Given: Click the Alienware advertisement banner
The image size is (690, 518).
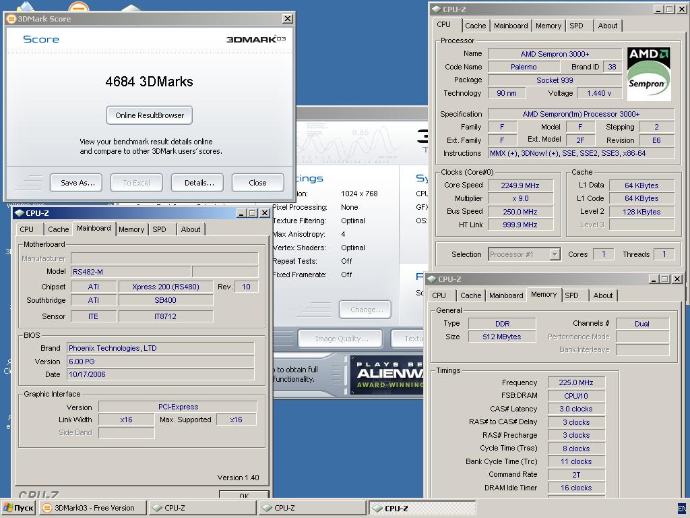Looking at the screenshot, I should [386, 374].
